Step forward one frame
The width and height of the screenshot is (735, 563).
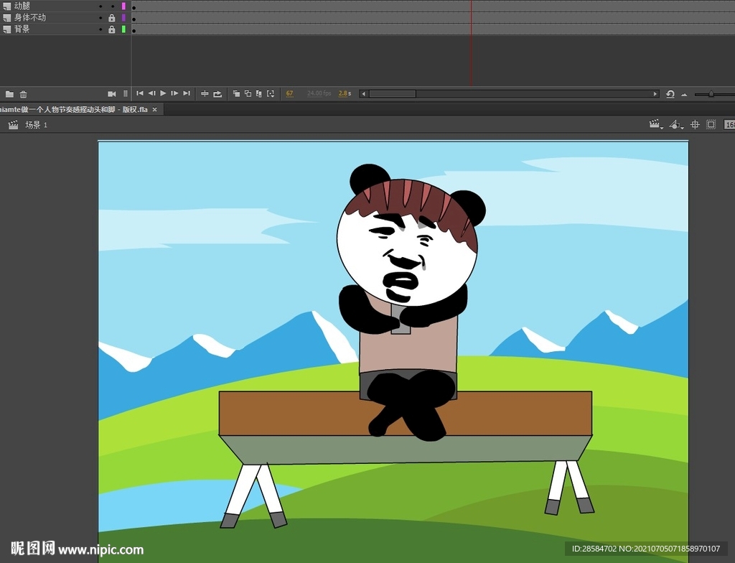174,93
